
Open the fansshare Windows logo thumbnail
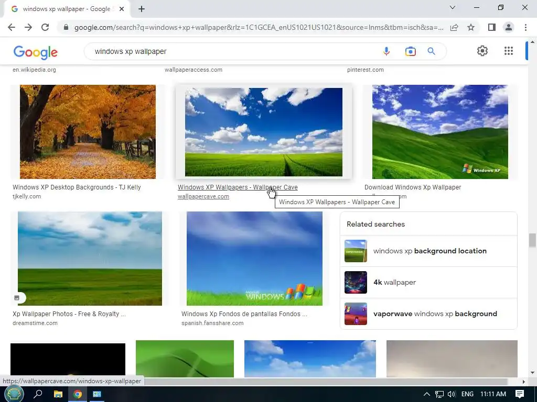point(254,259)
